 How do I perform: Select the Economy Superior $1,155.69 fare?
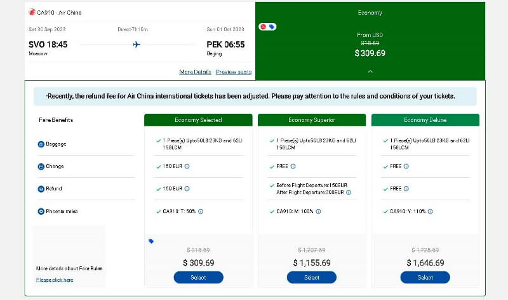coord(312,277)
